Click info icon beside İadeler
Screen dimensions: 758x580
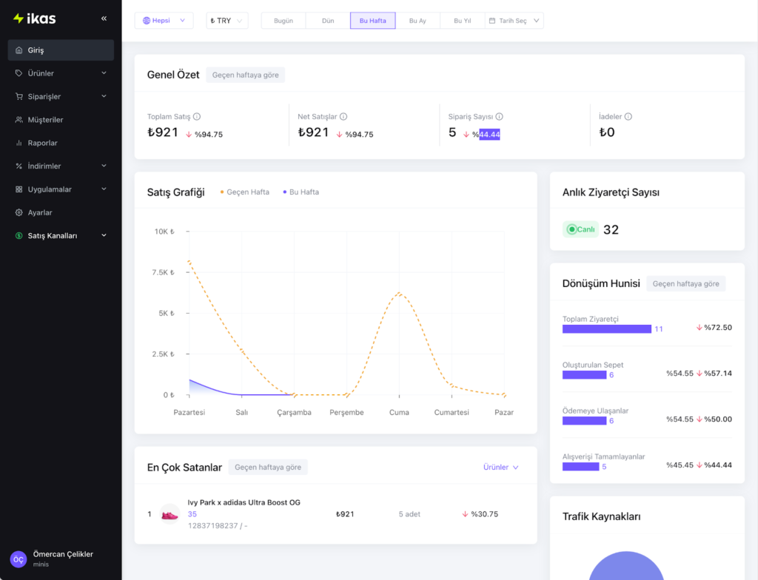coord(628,117)
